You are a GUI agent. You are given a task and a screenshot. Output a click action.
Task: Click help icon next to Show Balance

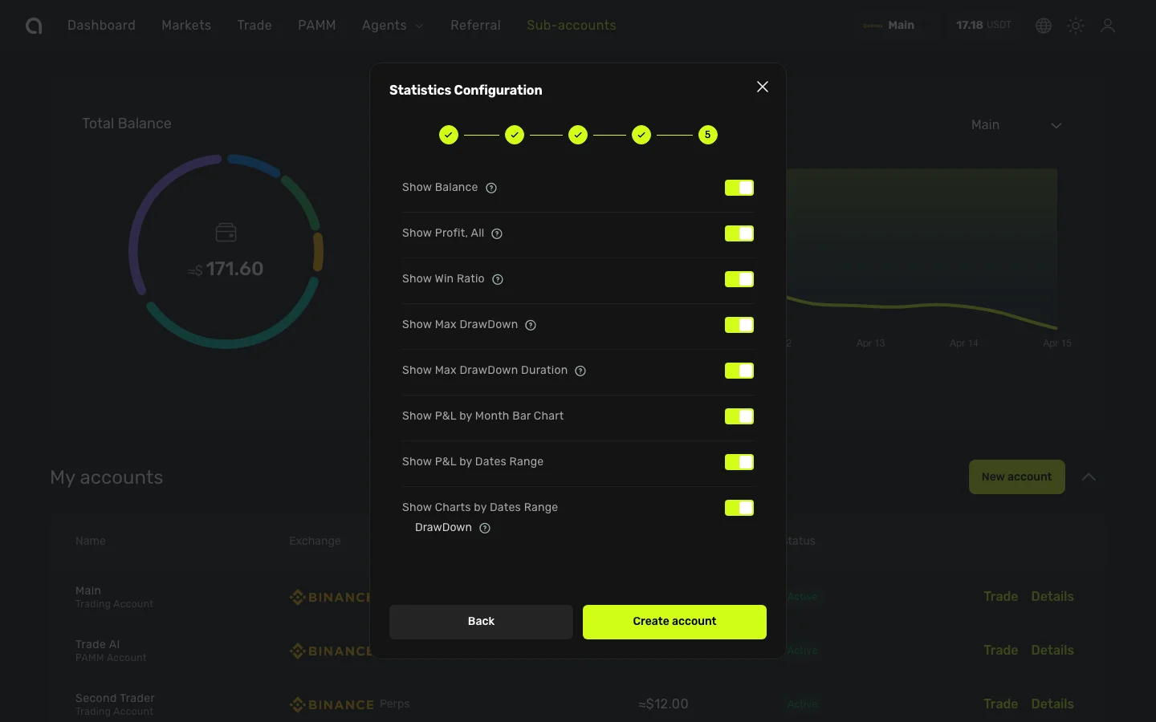(491, 188)
